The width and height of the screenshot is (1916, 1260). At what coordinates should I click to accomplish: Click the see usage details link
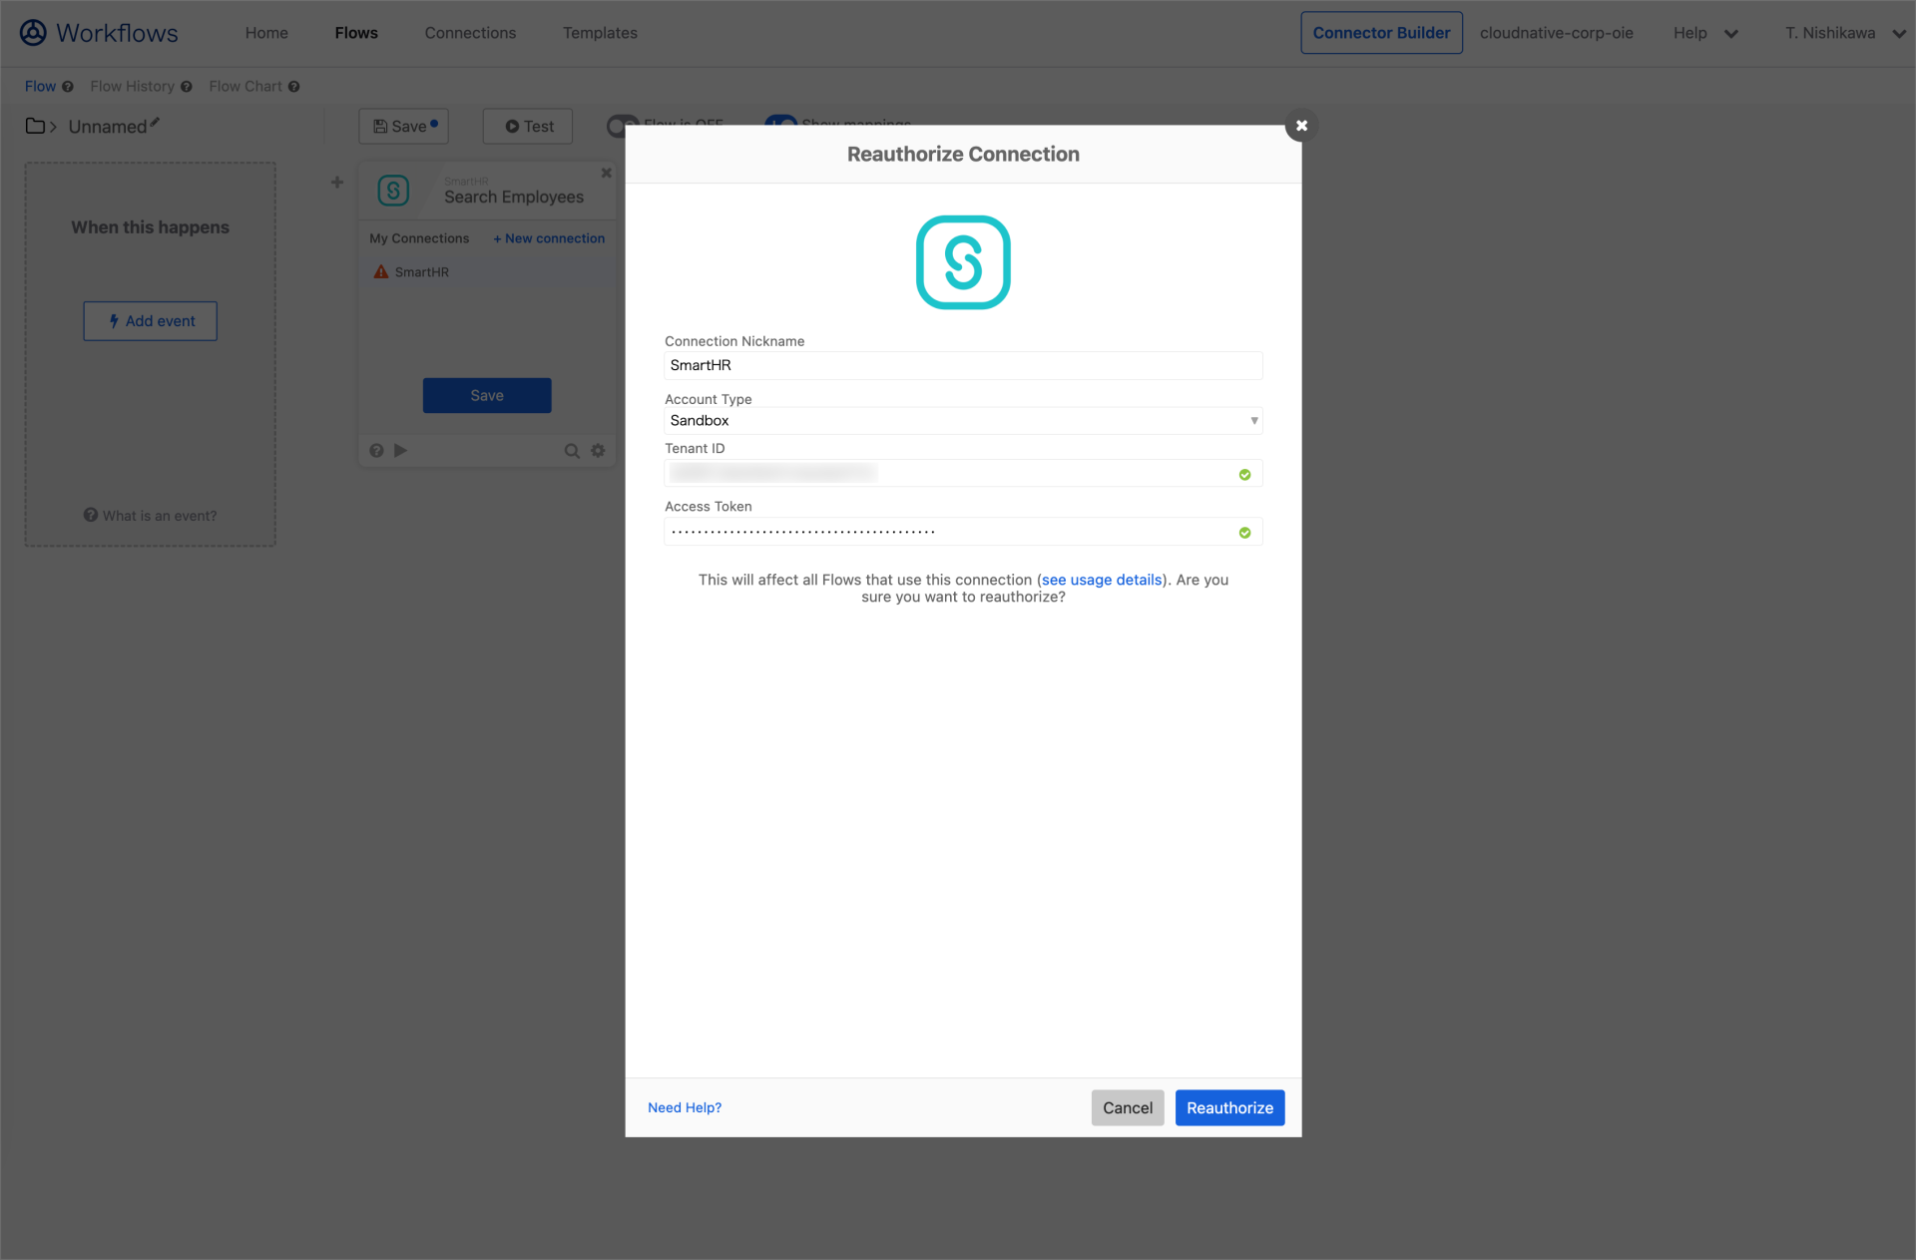(x=1102, y=579)
